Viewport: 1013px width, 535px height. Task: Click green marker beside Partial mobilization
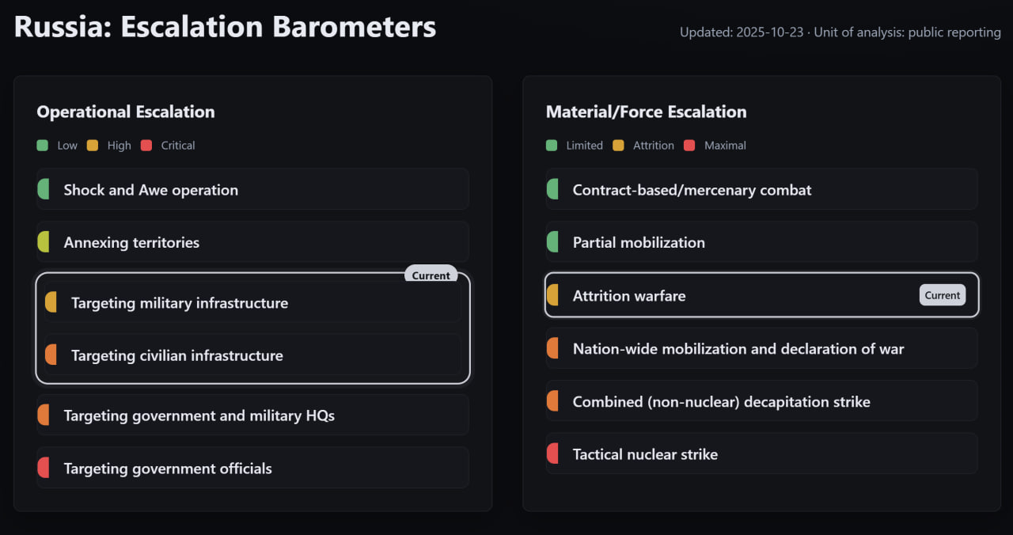pos(552,243)
